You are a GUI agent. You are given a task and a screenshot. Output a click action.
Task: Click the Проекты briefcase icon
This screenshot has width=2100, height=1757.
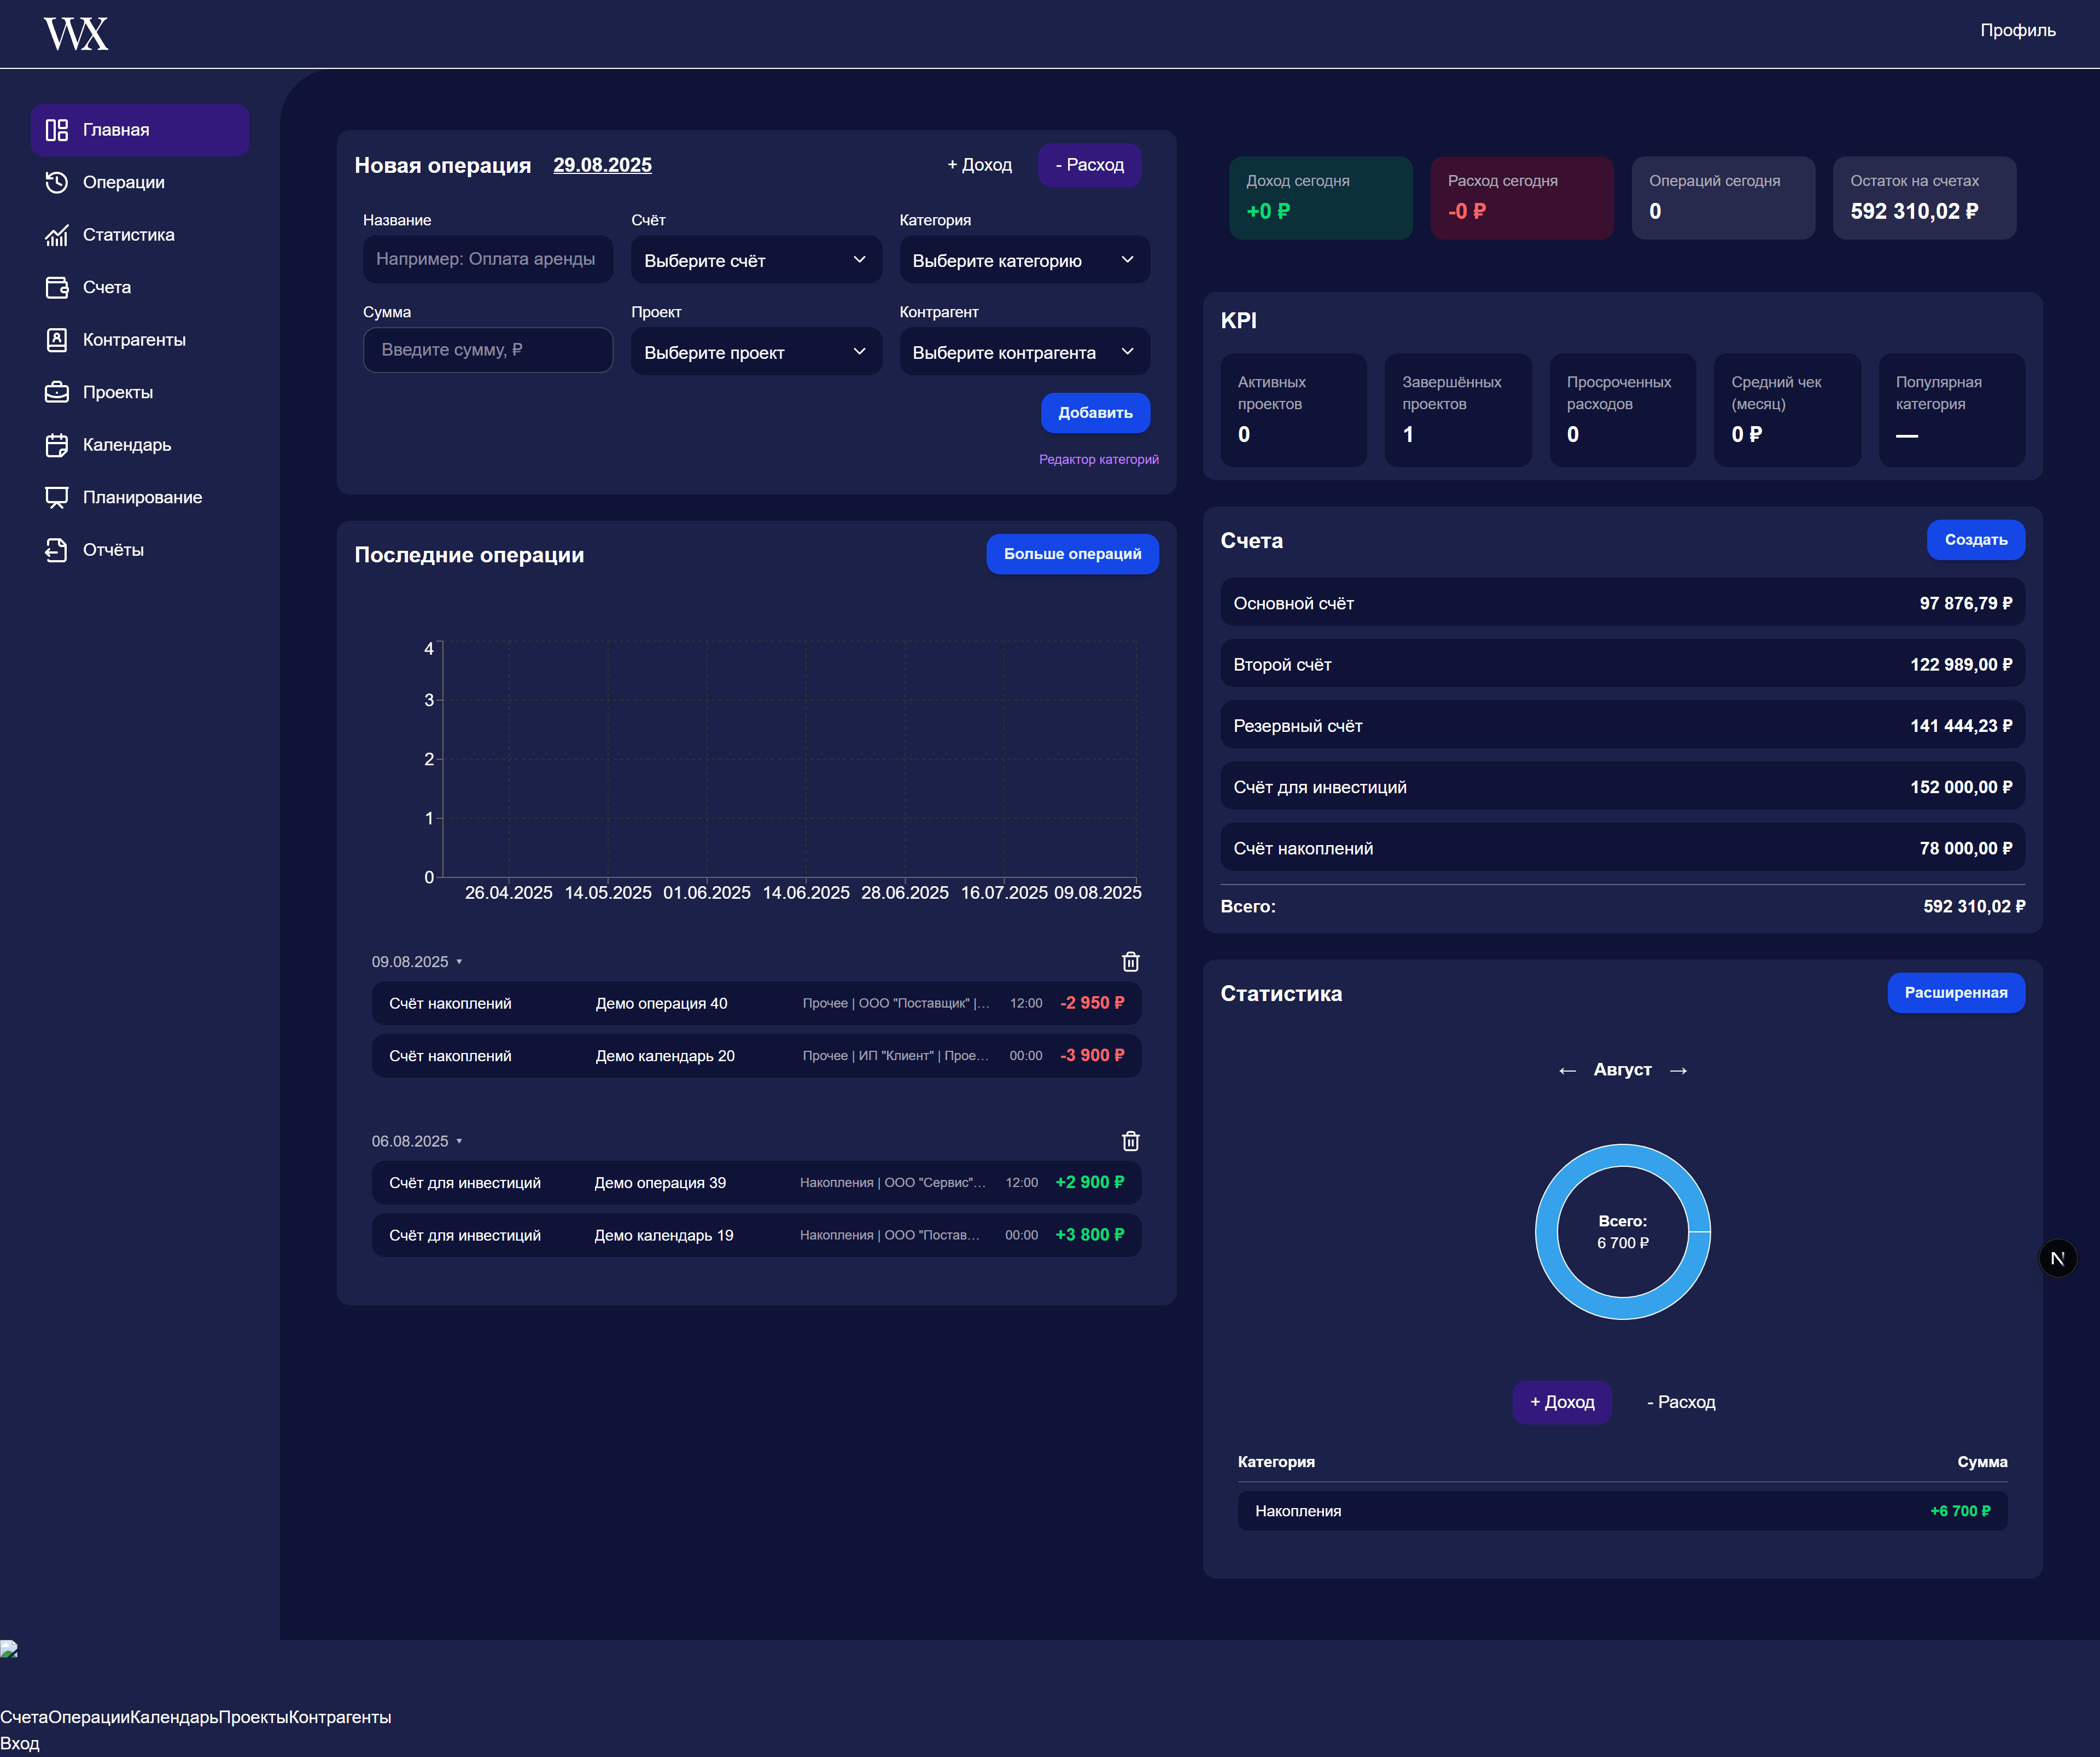(x=57, y=392)
